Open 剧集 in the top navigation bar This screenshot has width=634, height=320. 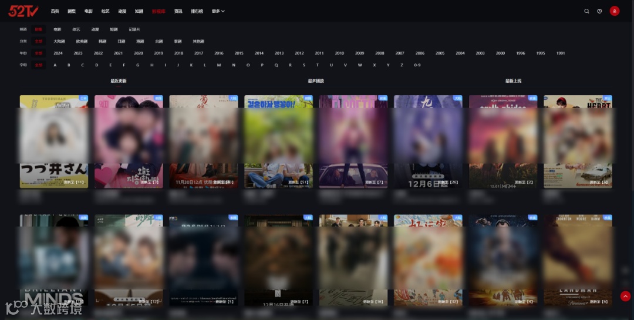click(x=72, y=11)
